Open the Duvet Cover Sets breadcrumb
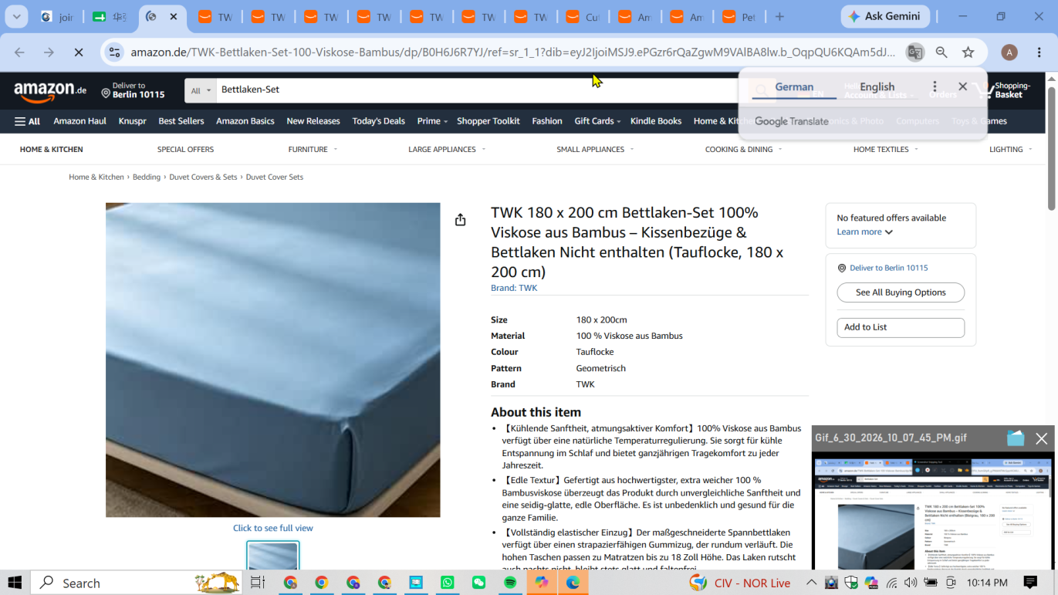1058x595 pixels. coord(275,177)
